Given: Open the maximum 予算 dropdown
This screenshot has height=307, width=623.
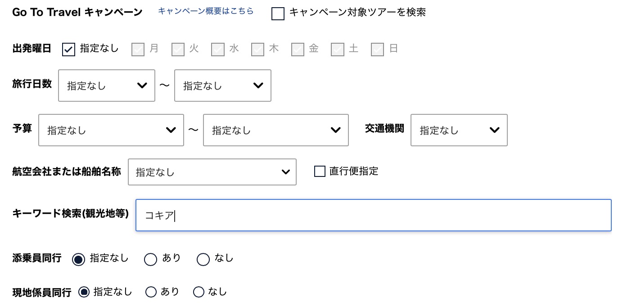Looking at the screenshot, I should click(276, 130).
